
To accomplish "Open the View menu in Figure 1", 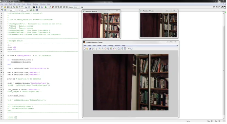I will [x=94, y=46].
